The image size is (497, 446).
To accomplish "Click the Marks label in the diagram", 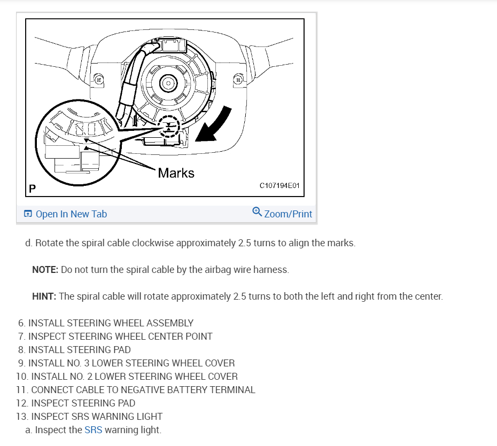I will [176, 173].
